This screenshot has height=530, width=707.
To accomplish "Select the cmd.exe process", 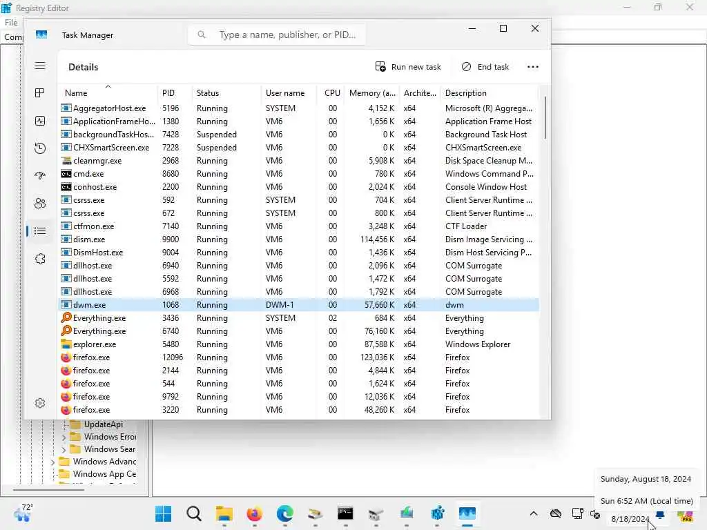I will [x=300, y=173].
